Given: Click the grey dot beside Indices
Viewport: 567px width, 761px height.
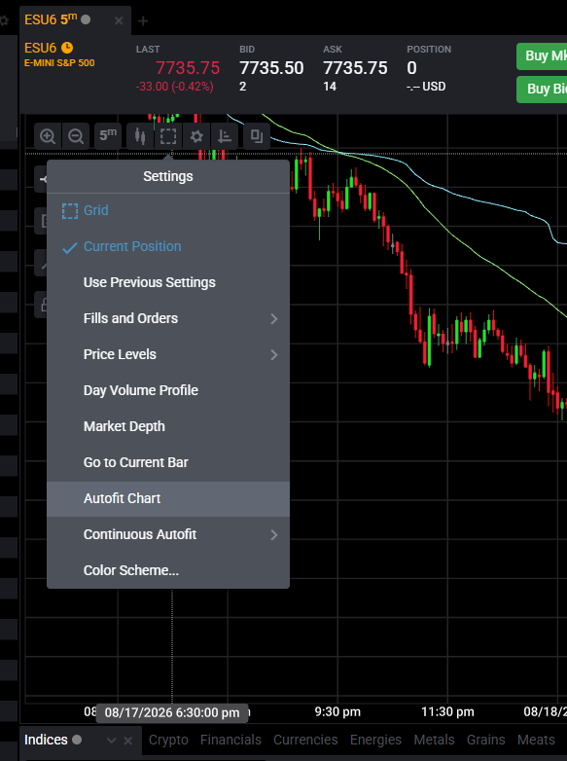Looking at the screenshot, I should coord(77,740).
